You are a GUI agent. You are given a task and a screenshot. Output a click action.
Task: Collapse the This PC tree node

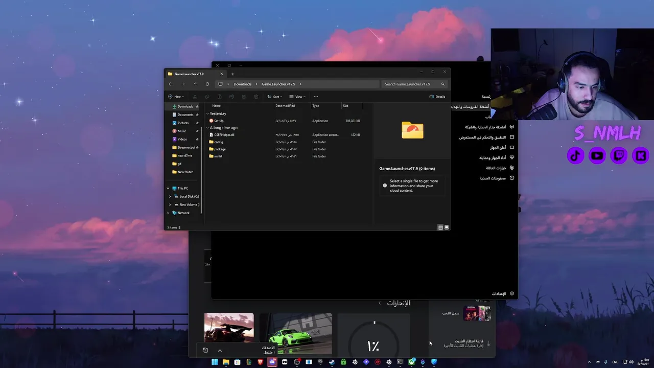coord(168,188)
